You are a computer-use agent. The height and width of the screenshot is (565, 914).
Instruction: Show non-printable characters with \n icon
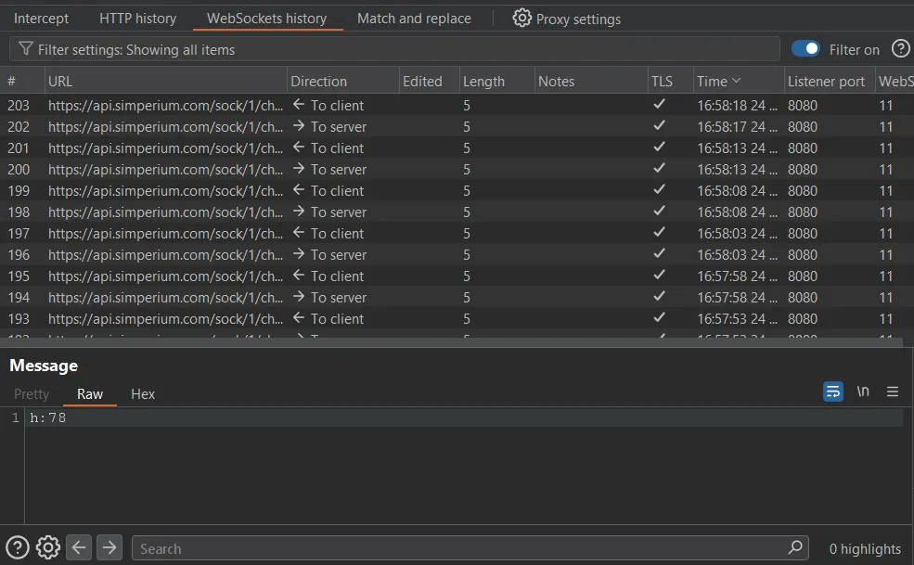[x=863, y=392]
